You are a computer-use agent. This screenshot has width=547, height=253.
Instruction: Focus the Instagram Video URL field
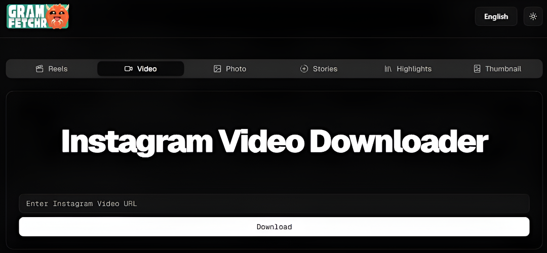(274, 203)
